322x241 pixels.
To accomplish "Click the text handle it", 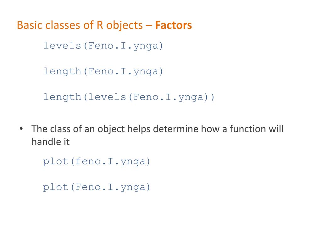I will point(51,142).
